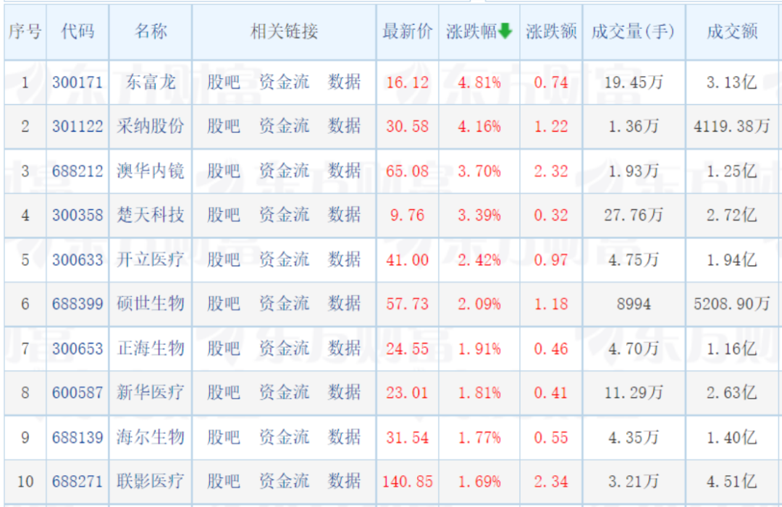Open 采纳股份 stock name link
The height and width of the screenshot is (507, 782).
click(151, 127)
